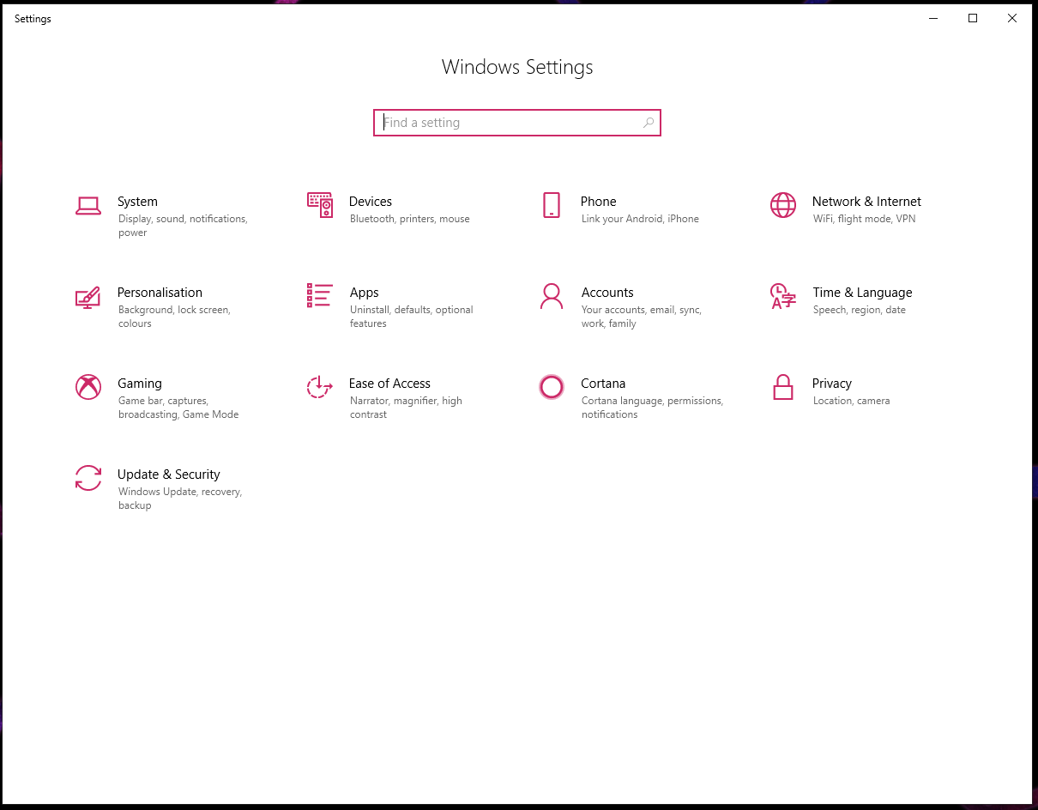Click the Gaming Xbox icon

pyautogui.click(x=88, y=387)
